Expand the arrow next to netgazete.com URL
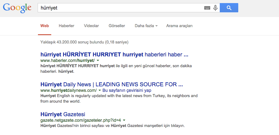This screenshot has width=279, height=135. (124, 120)
